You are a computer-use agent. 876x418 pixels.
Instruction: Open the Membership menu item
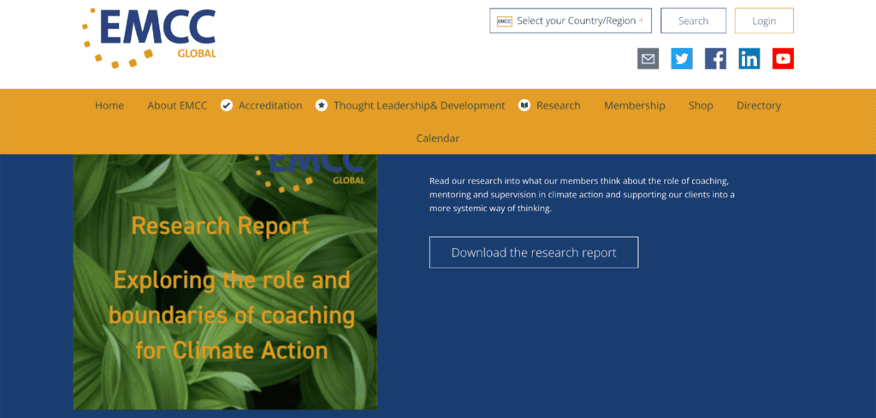tap(634, 106)
